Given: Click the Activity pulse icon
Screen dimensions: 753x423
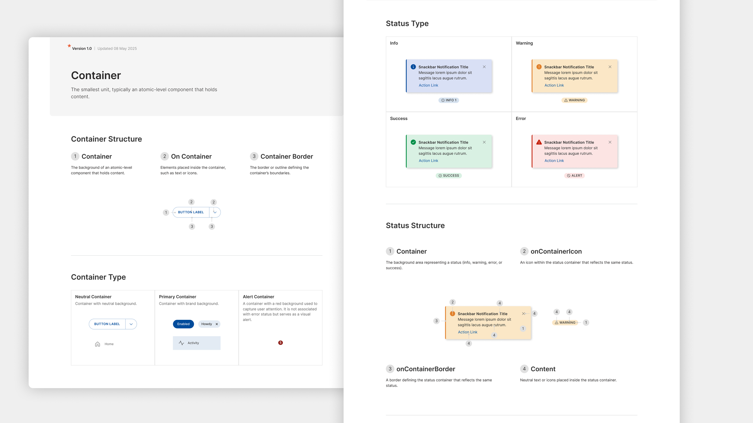Looking at the screenshot, I should click(181, 343).
